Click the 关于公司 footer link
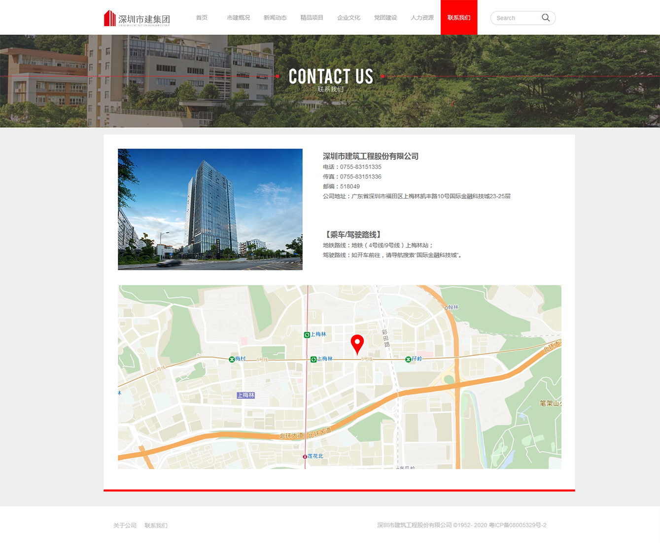660x543 pixels. tap(125, 525)
